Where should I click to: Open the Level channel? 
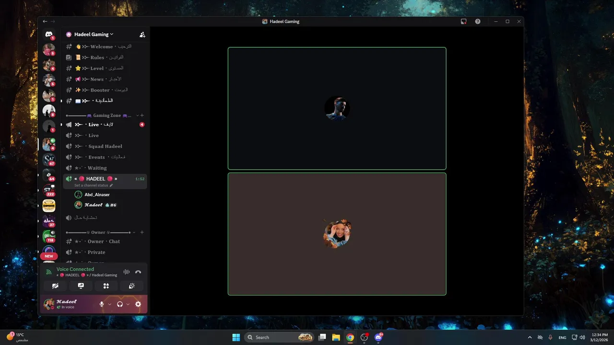tap(105, 68)
